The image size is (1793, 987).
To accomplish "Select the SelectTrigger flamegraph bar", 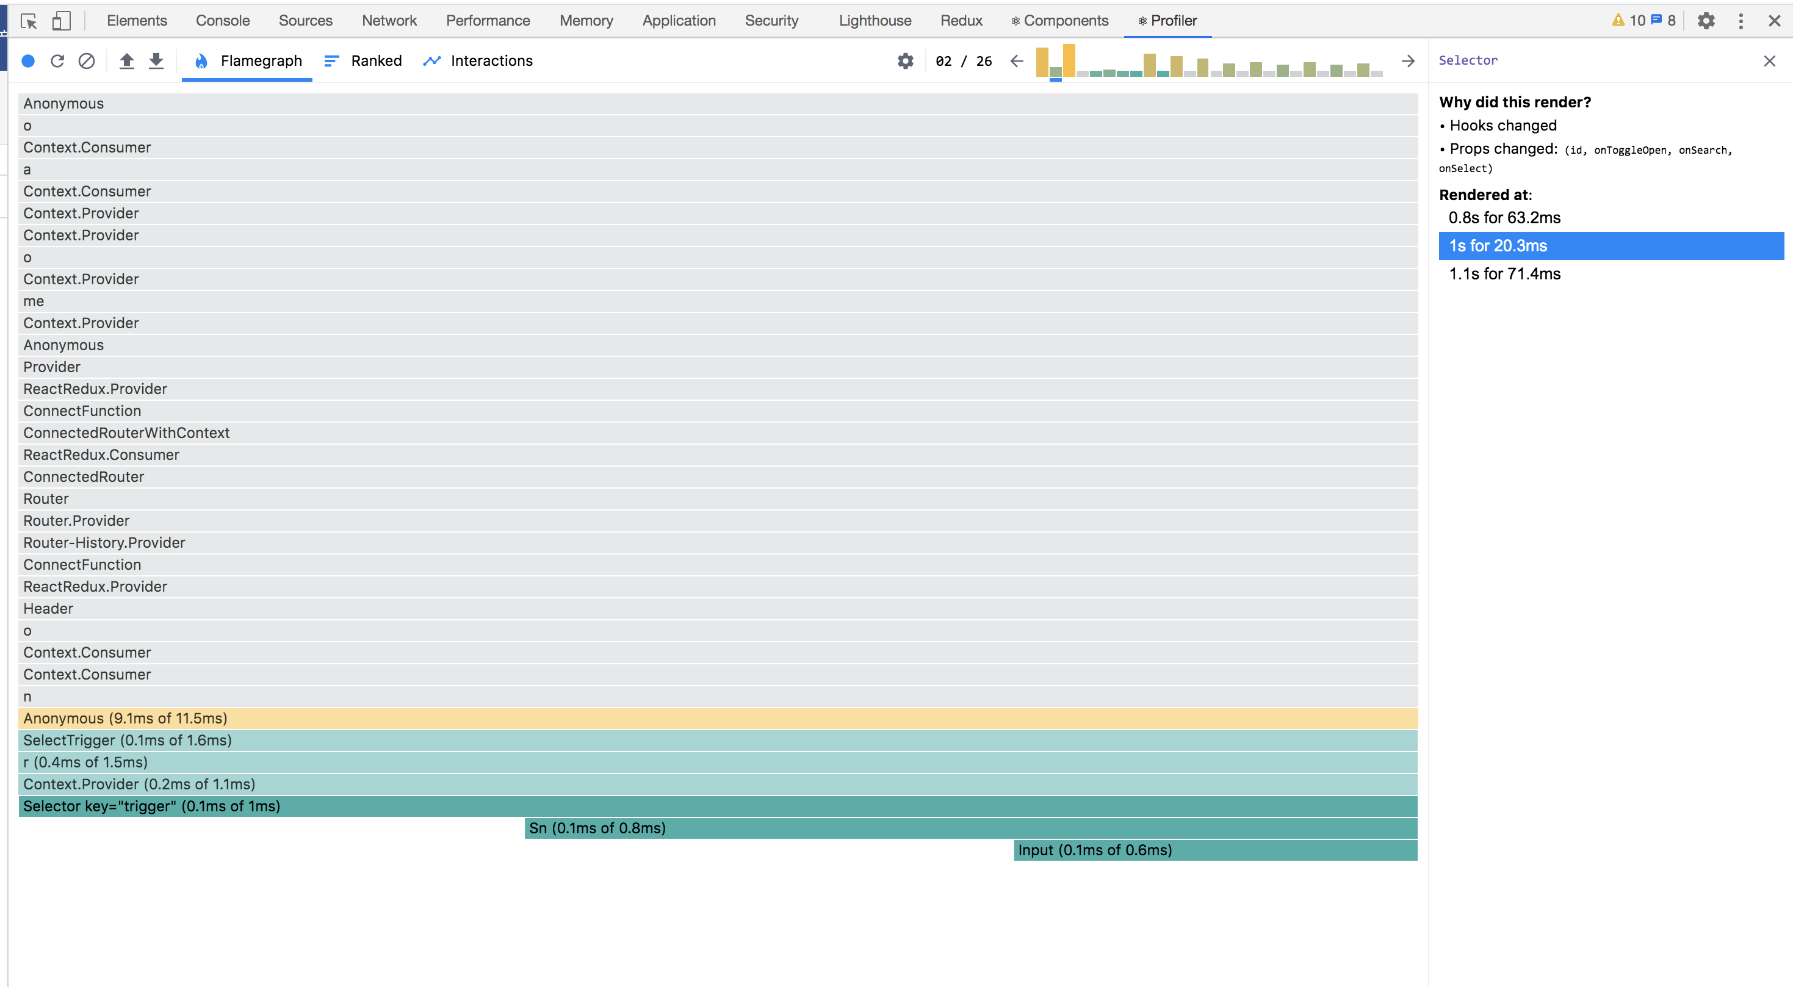I will tap(718, 740).
